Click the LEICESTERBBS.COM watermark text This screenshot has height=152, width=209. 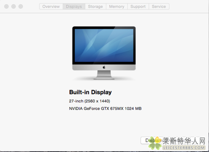click(184, 147)
